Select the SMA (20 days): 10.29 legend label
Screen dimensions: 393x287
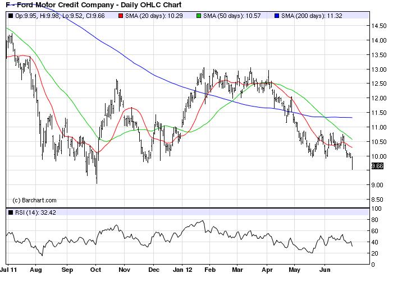[156, 16]
